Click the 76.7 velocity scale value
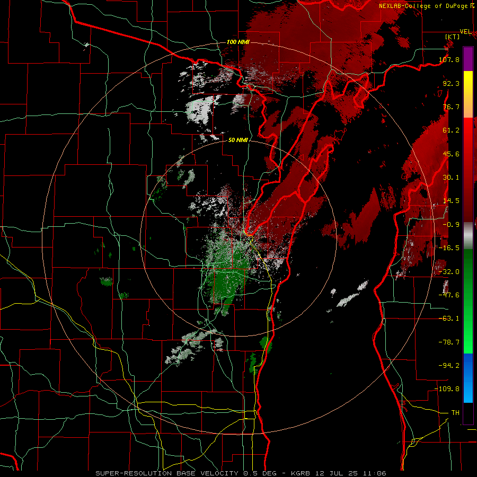 point(451,107)
